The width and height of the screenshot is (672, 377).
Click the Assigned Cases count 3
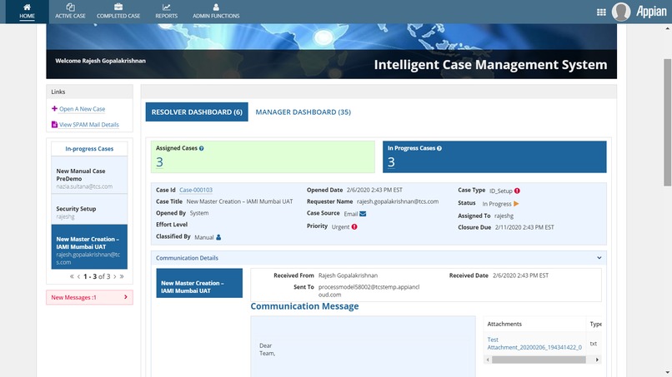159,162
